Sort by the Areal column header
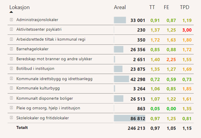The image size is (201, 138). (120, 7)
